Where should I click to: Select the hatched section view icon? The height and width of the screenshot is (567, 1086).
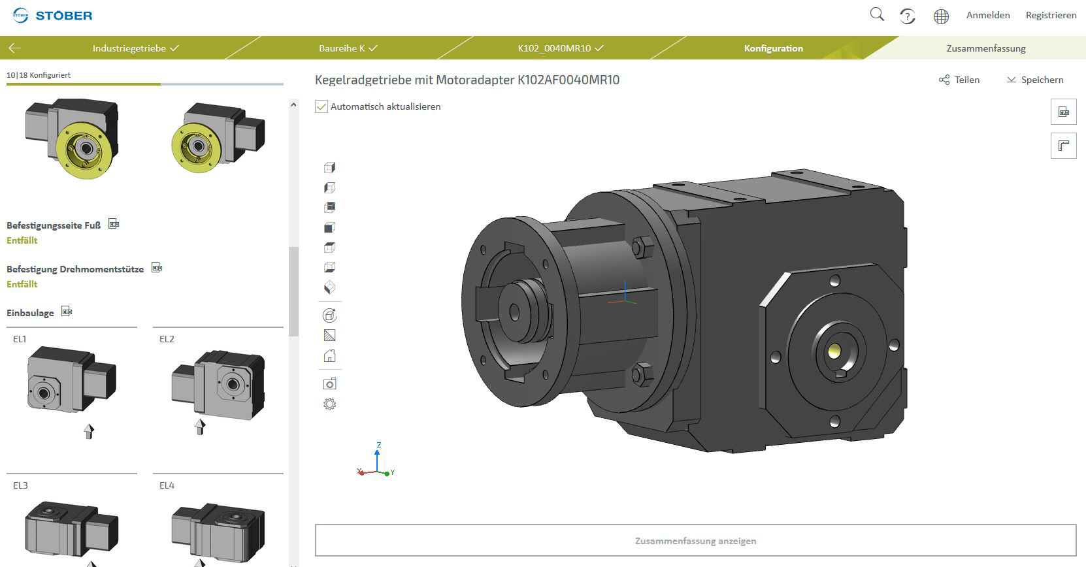click(x=330, y=336)
